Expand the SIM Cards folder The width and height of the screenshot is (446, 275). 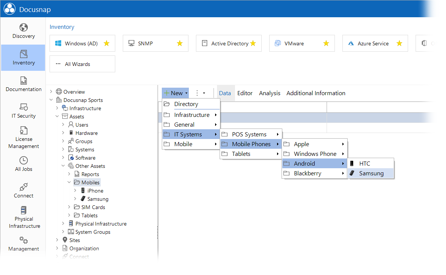point(69,206)
